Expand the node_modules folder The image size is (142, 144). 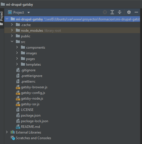point(12,30)
